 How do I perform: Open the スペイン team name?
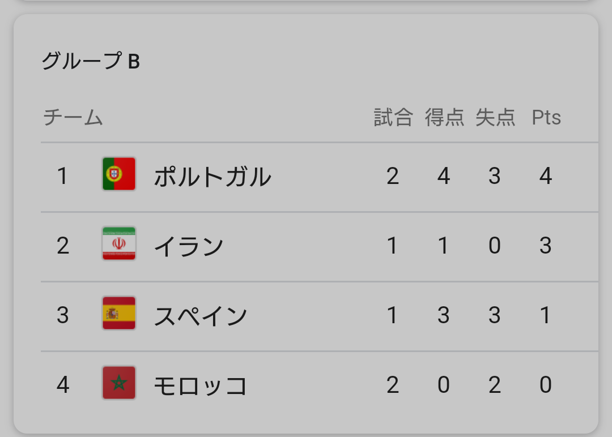[x=201, y=316]
